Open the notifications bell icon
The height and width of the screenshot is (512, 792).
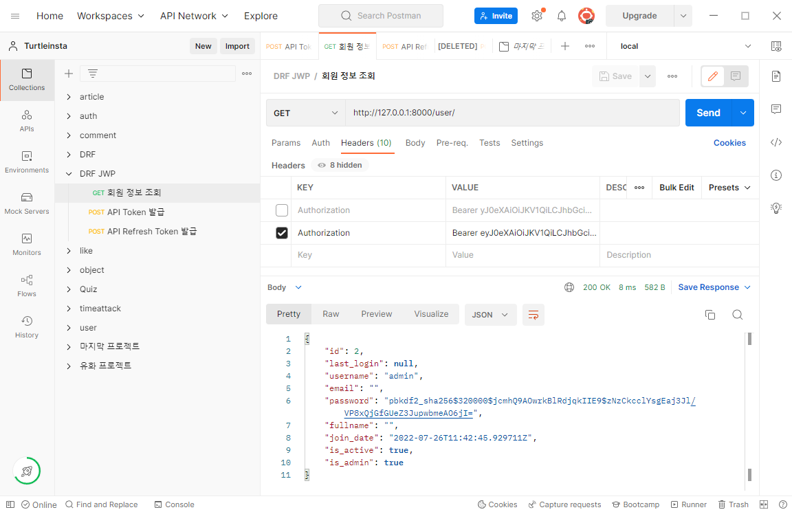pos(561,16)
